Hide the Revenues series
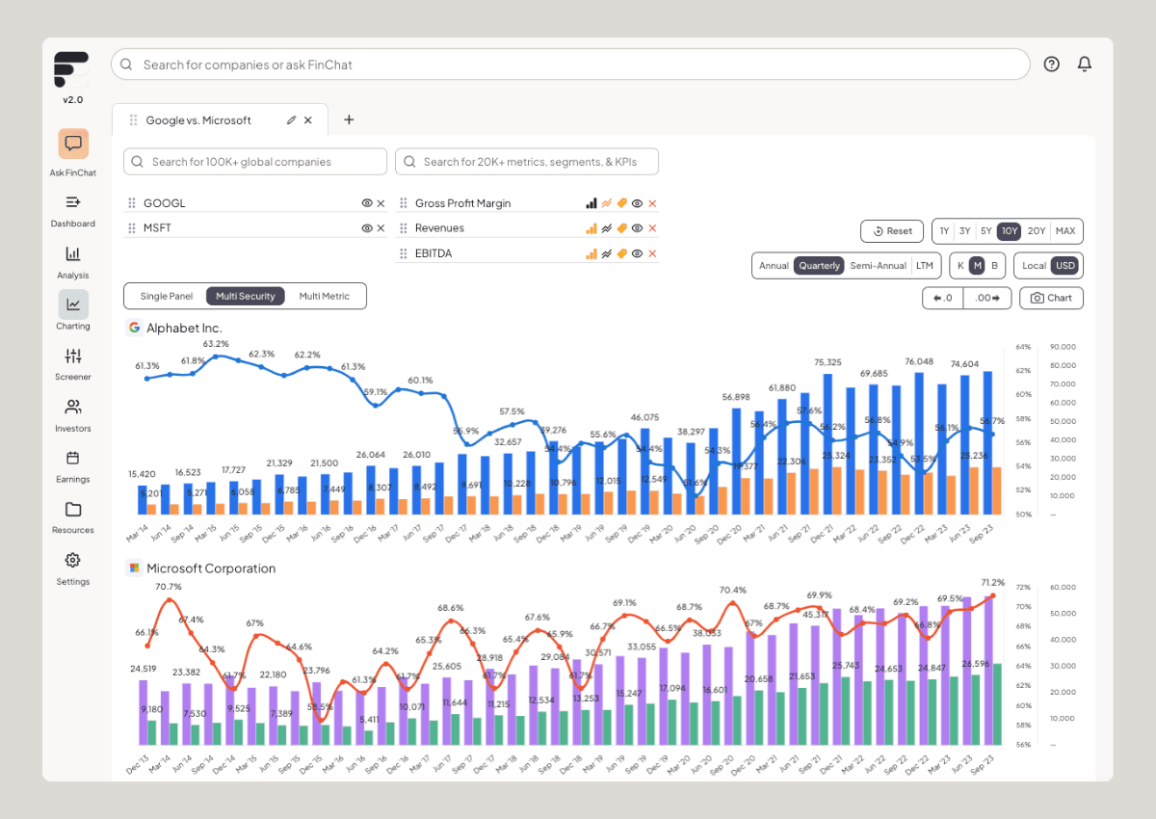This screenshot has height=819, width=1156. coord(637,228)
